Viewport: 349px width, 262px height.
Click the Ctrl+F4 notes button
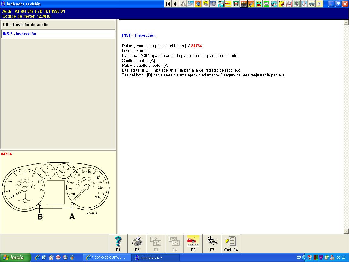coord(231,244)
